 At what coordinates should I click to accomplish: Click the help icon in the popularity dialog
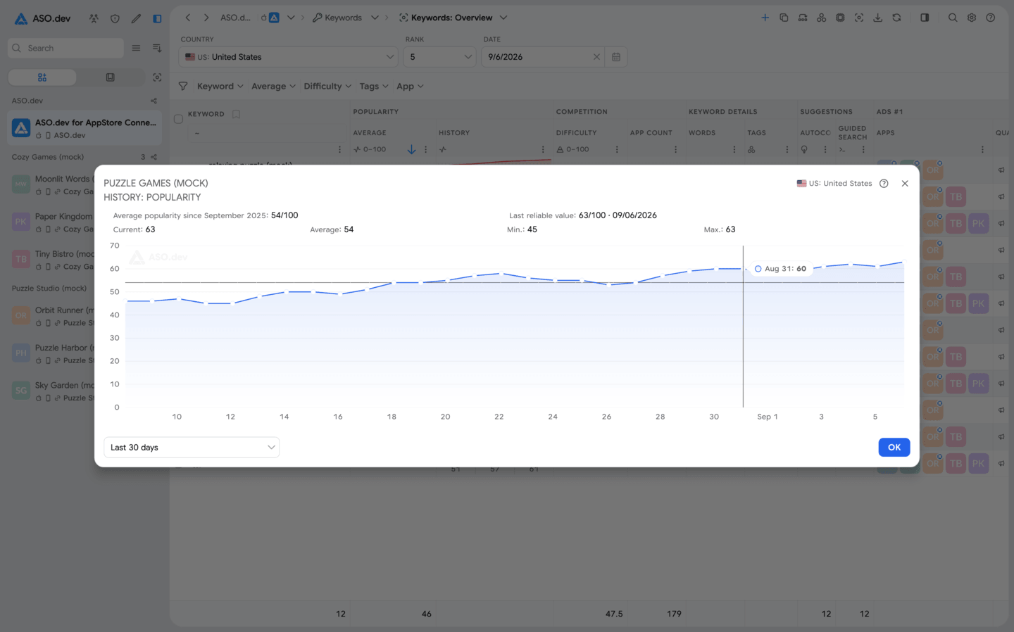point(884,184)
